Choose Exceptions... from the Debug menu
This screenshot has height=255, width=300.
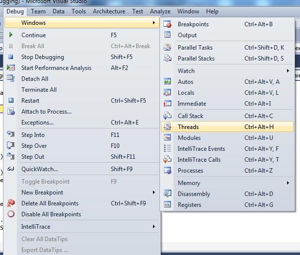click(x=82, y=123)
